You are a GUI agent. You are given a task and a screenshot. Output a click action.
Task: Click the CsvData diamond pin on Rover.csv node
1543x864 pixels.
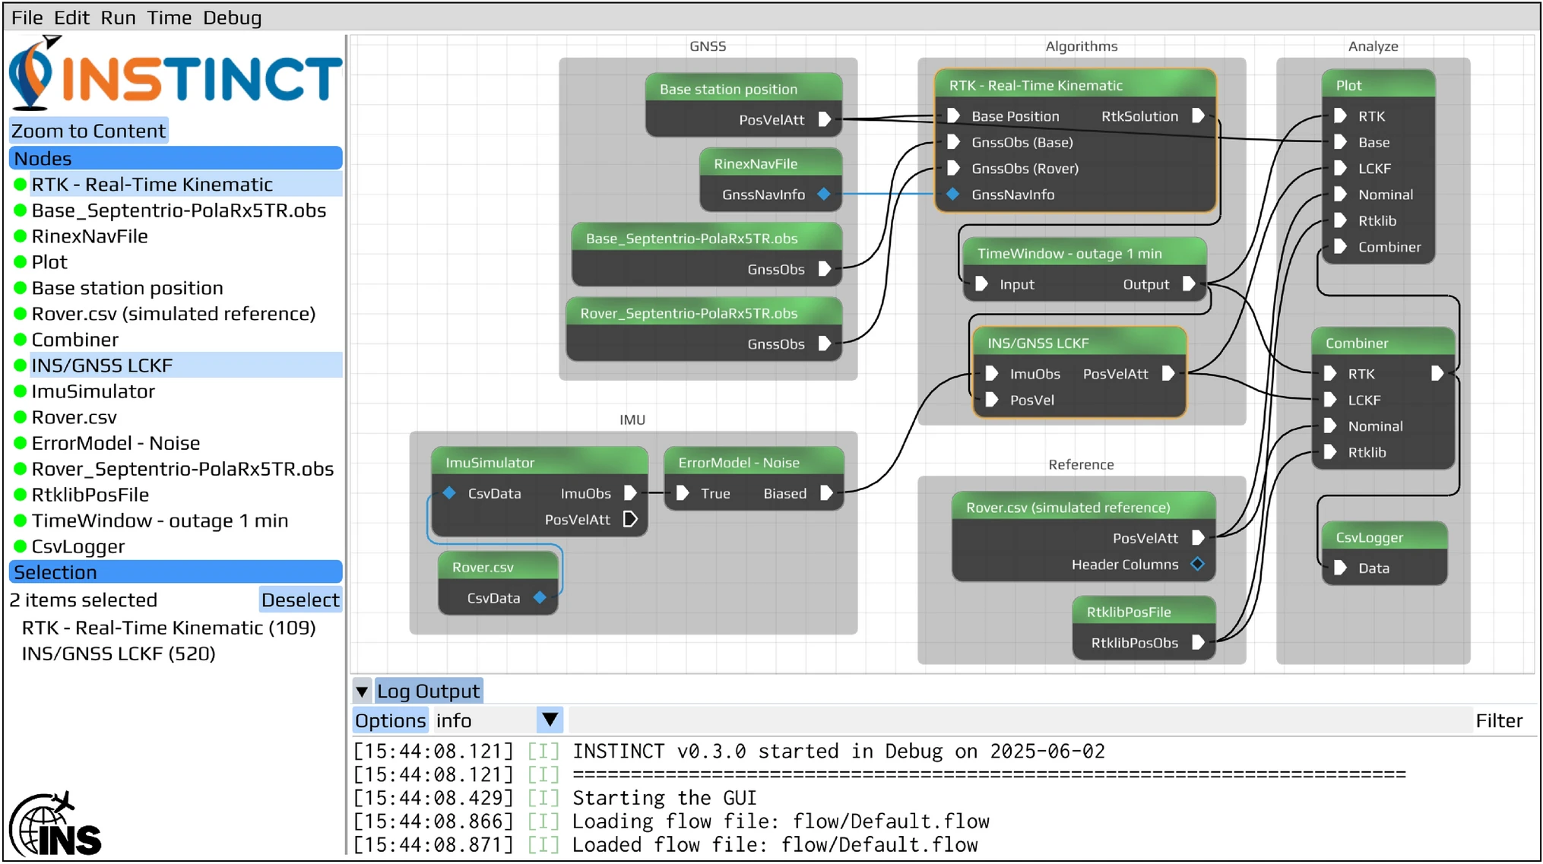tap(540, 598)
